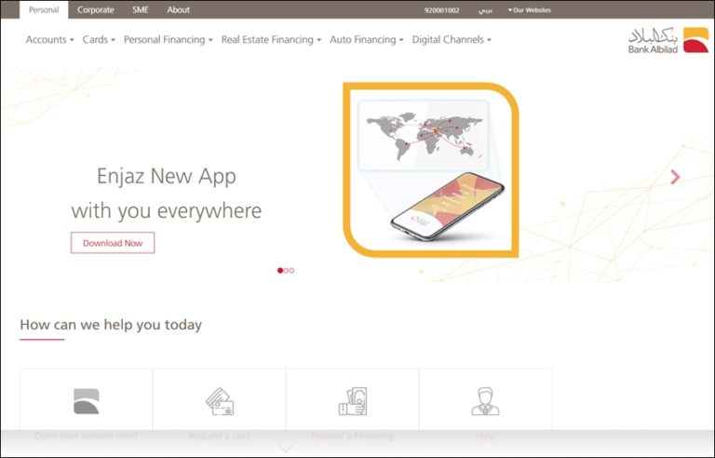Click the open account icon
This screenshot has height=458, width=715.
87,401
